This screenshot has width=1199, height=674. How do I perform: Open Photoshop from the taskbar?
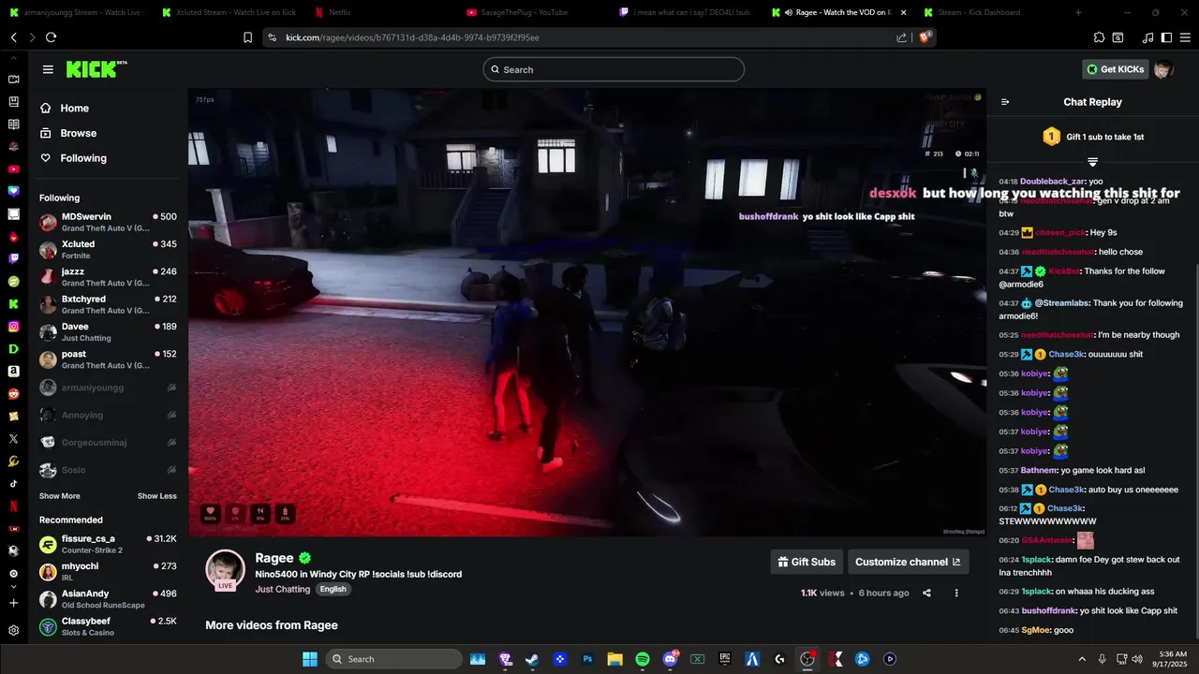point(588,659)
